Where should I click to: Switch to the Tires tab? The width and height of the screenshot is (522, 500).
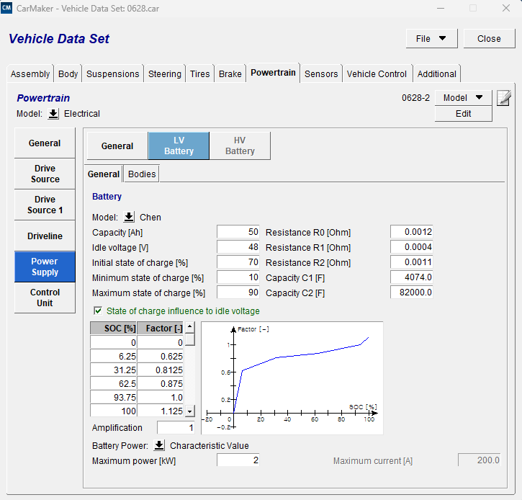tap(199, 73)
